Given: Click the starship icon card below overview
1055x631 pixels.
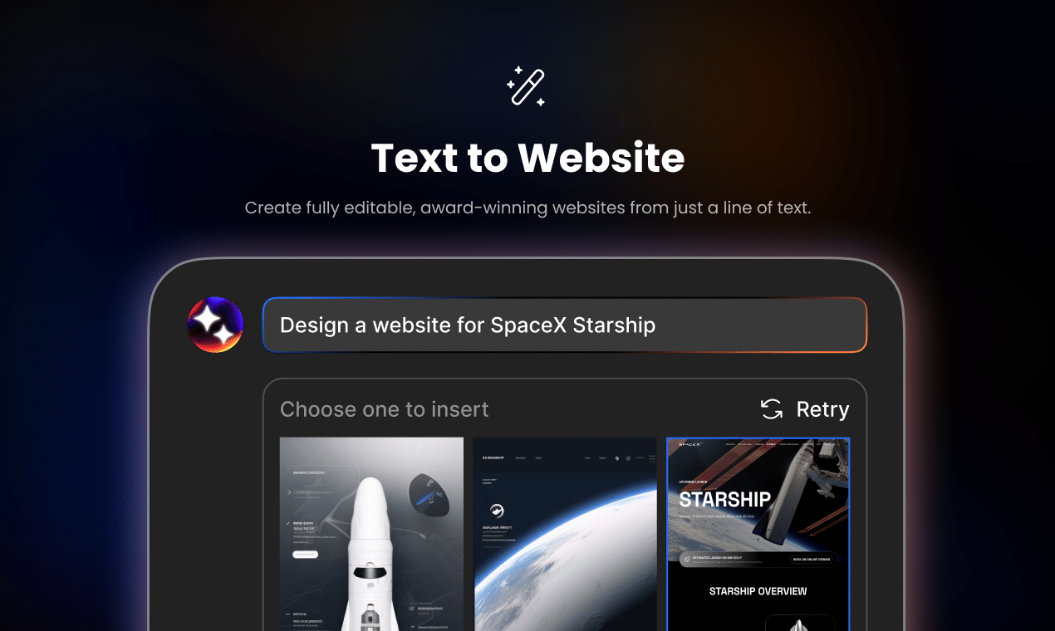Looking at the screenshot, I should pos(800,623).
